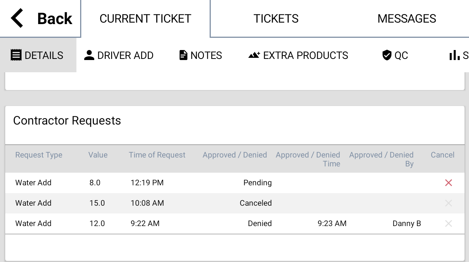
Task: Open the Driver Add tab
Action: point(119,55)
